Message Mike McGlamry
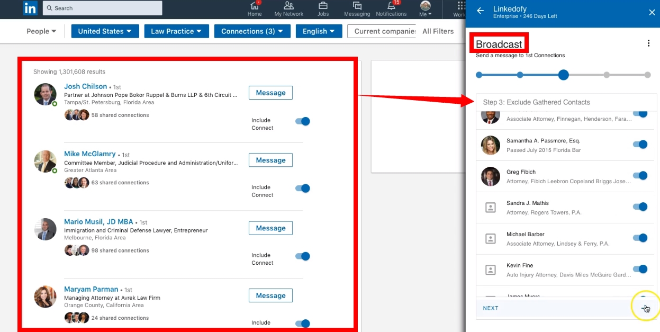The image size is (660, 332). point(270,160)
